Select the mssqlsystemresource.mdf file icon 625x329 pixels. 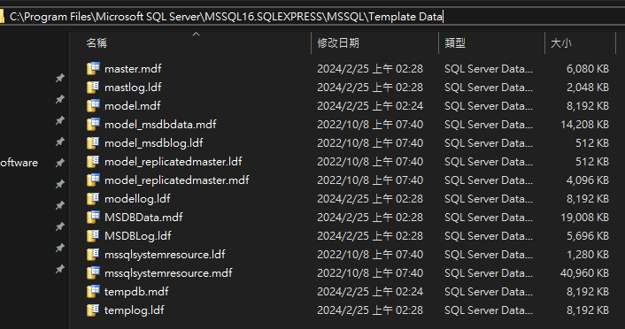point(93,272)
